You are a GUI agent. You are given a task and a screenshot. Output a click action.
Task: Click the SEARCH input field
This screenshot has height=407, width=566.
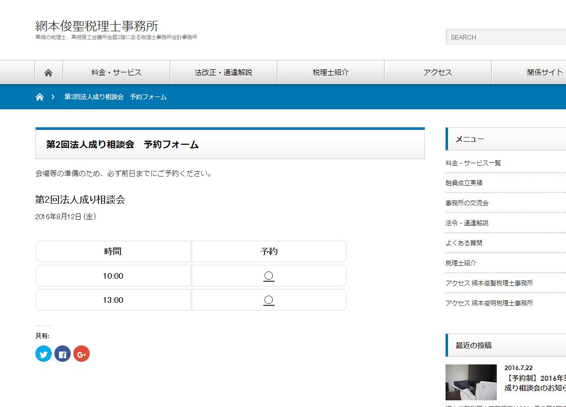click(x=505, y=37)
